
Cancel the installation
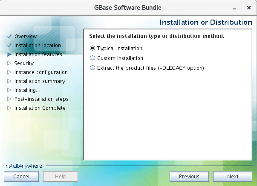(x=21, y=177)
